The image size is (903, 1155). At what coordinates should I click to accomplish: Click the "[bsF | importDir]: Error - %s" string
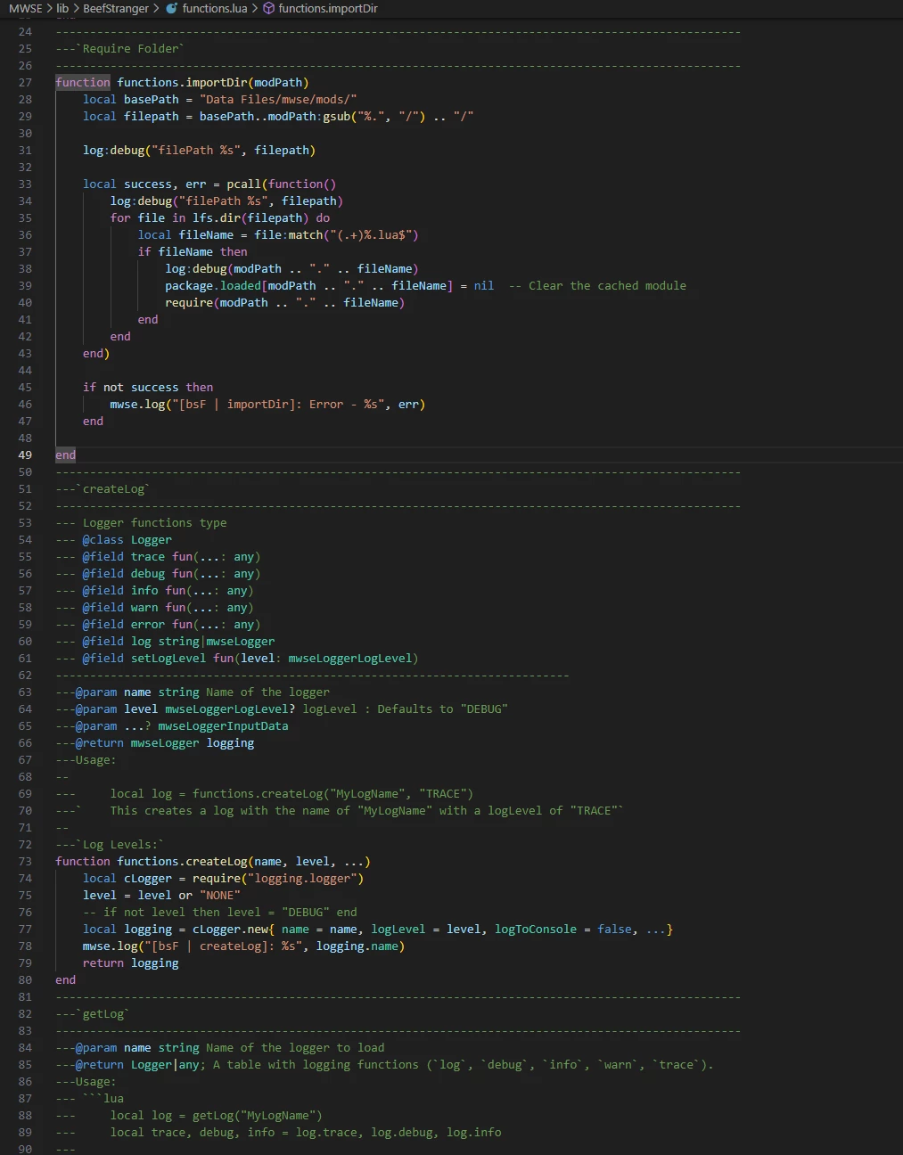click(278, 405)
